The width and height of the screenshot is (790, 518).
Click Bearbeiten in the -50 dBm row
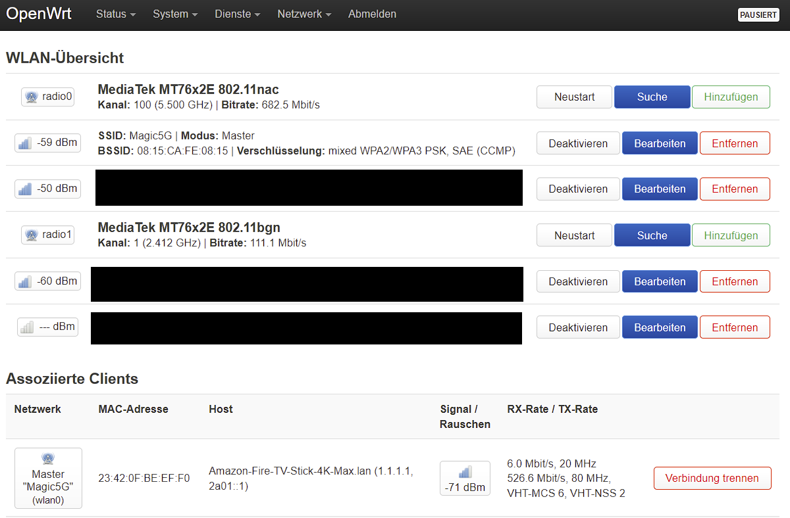point(660,189)
